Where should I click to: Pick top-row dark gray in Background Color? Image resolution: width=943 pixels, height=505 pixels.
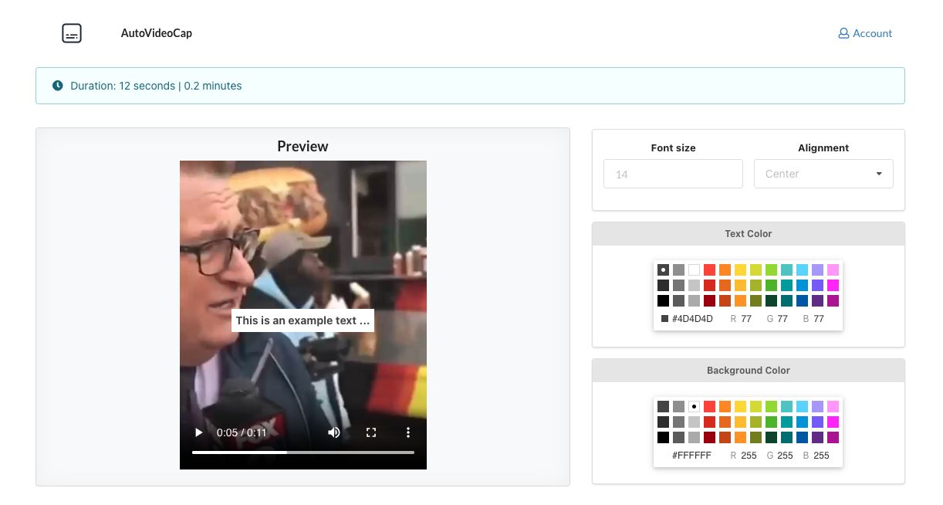coord(663,406)
